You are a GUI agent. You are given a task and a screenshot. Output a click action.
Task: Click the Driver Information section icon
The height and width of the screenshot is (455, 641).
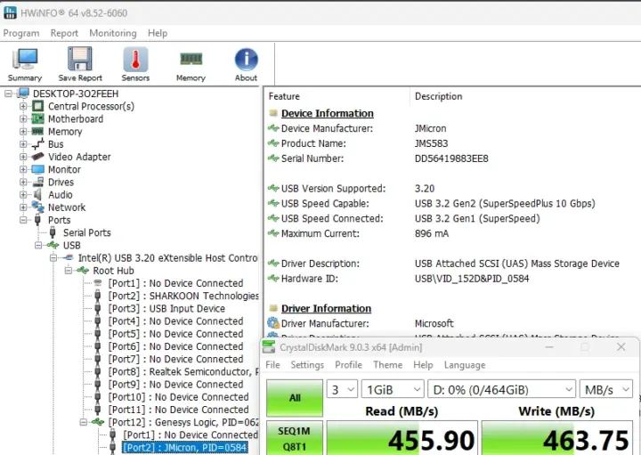click(x=273, y=308)
